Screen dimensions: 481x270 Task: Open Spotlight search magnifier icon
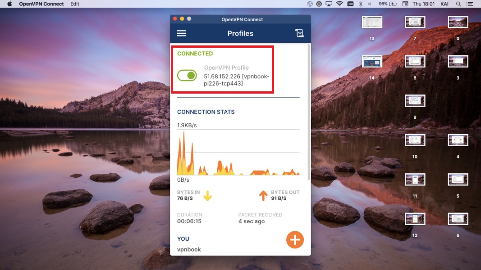click(x=458, y=4)
